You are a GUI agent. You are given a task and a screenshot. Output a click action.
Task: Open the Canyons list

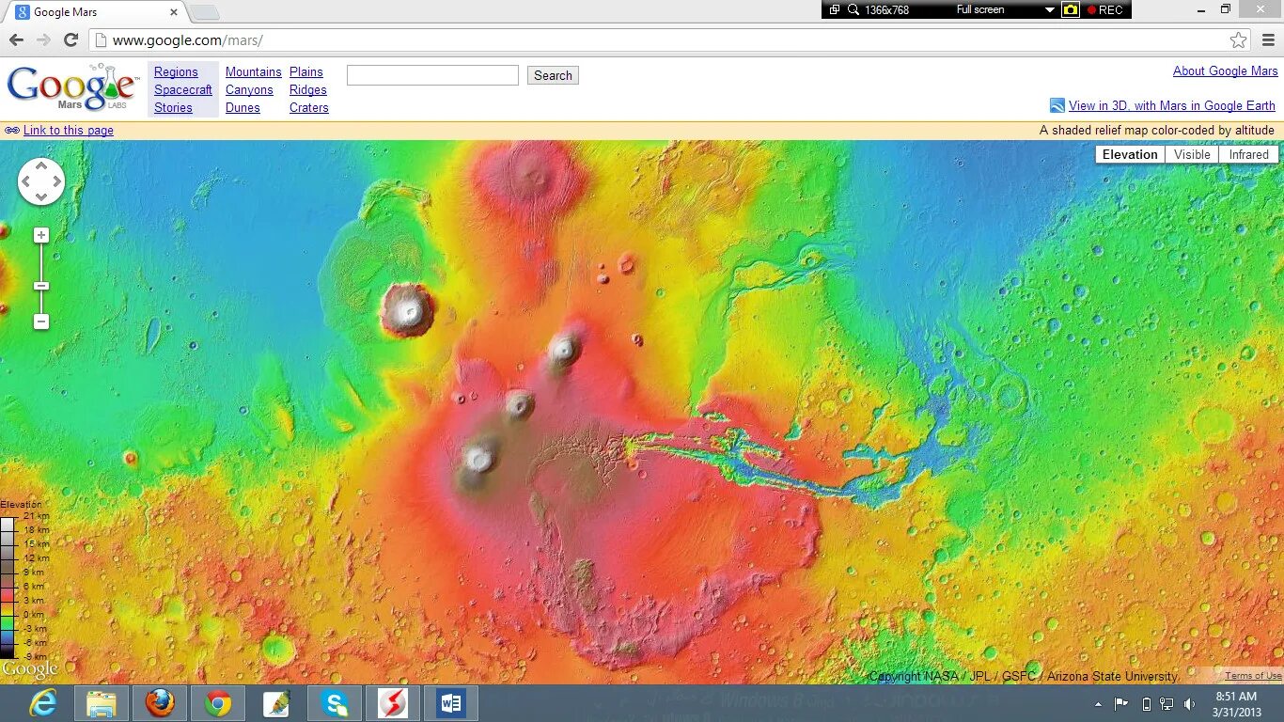249,90
